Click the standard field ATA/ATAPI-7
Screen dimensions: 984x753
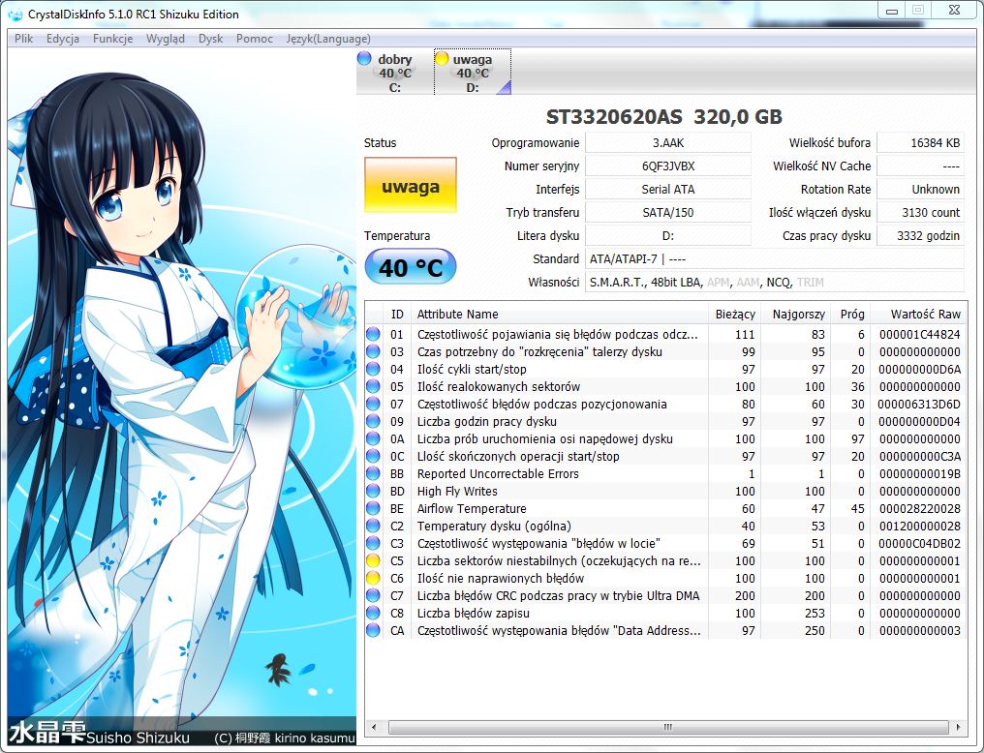pos(775,259)
